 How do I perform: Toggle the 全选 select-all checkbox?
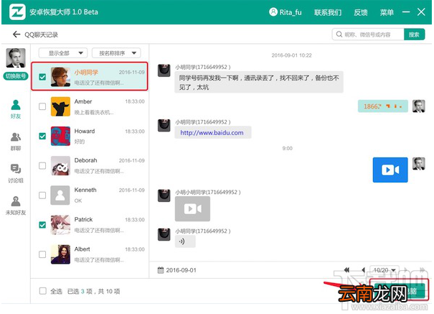(x=42, y=291)
